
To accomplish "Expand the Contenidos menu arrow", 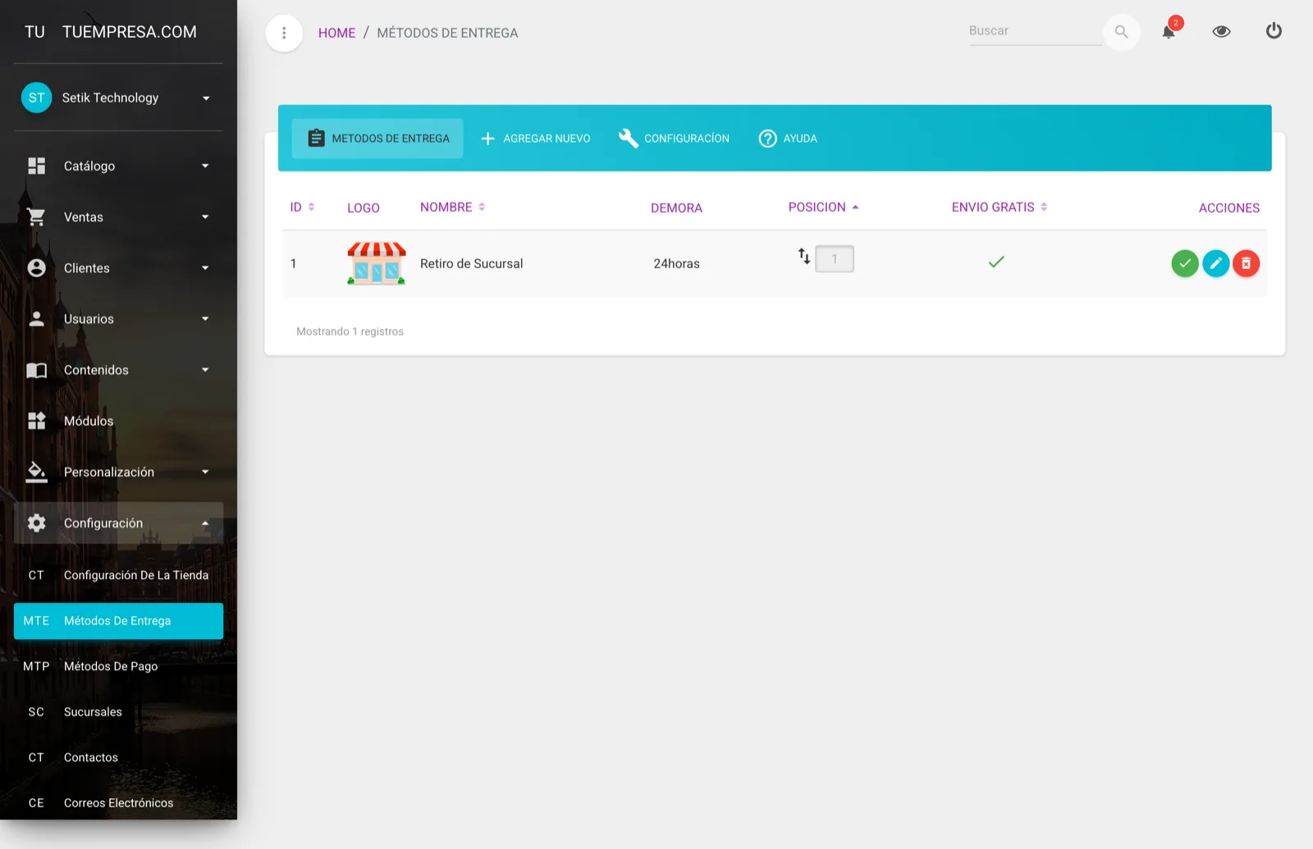I will [x=205, y=370].
